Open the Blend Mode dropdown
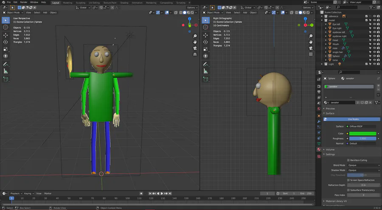The image size is (382, 210). 363,165
